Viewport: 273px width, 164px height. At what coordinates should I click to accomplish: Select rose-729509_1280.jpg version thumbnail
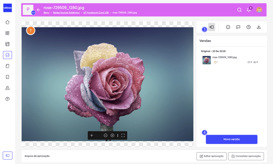pos(207,60)
